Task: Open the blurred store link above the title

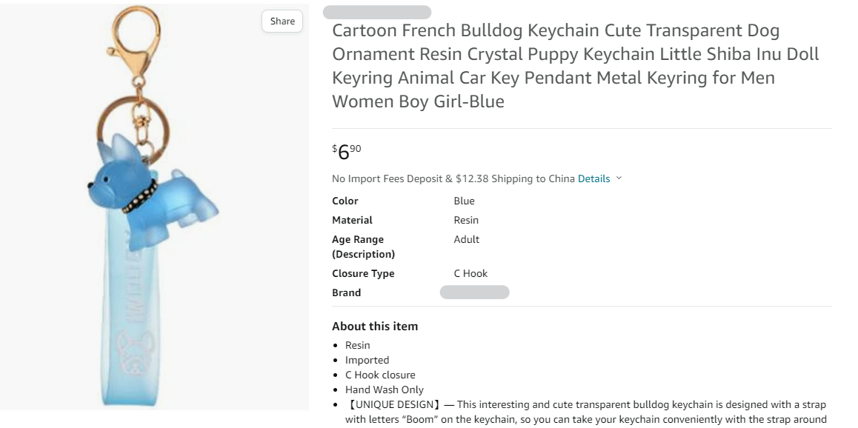Action: pyautogui.click(x=377, y=12)
